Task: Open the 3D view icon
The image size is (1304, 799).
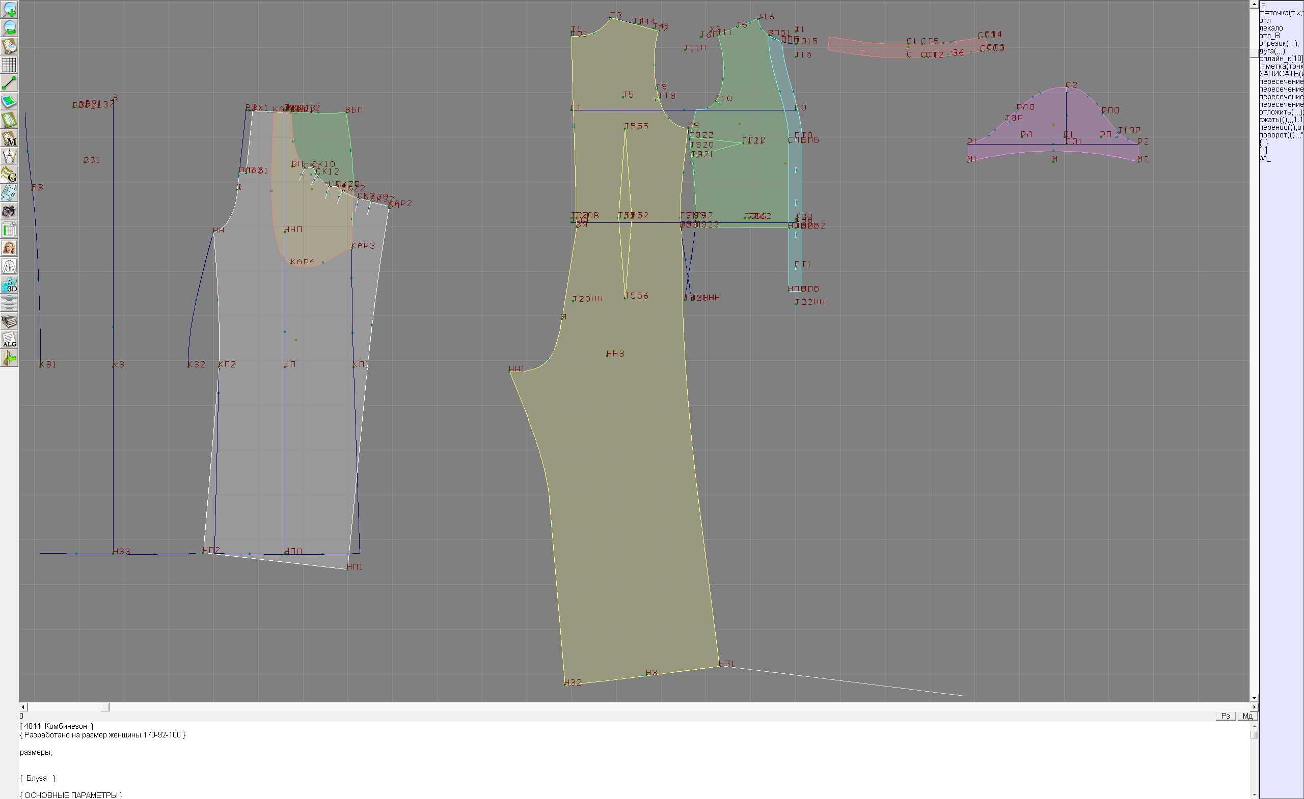Action: [9, 285]
